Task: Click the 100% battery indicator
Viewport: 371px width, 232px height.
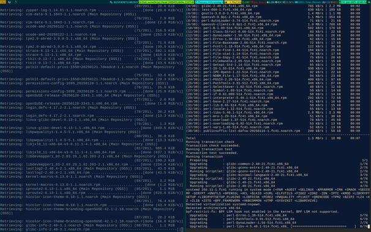Action: (299, 2)
